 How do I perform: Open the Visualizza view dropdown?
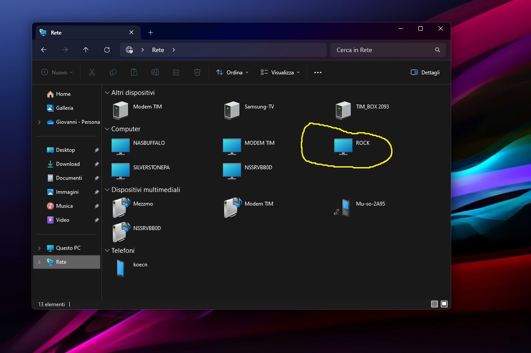tap(280, 73)
